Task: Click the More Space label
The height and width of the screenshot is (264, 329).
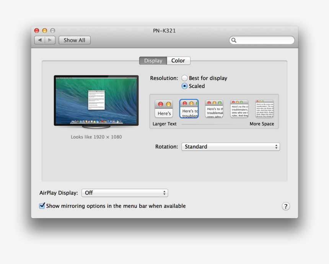Action: click(262, 124)
